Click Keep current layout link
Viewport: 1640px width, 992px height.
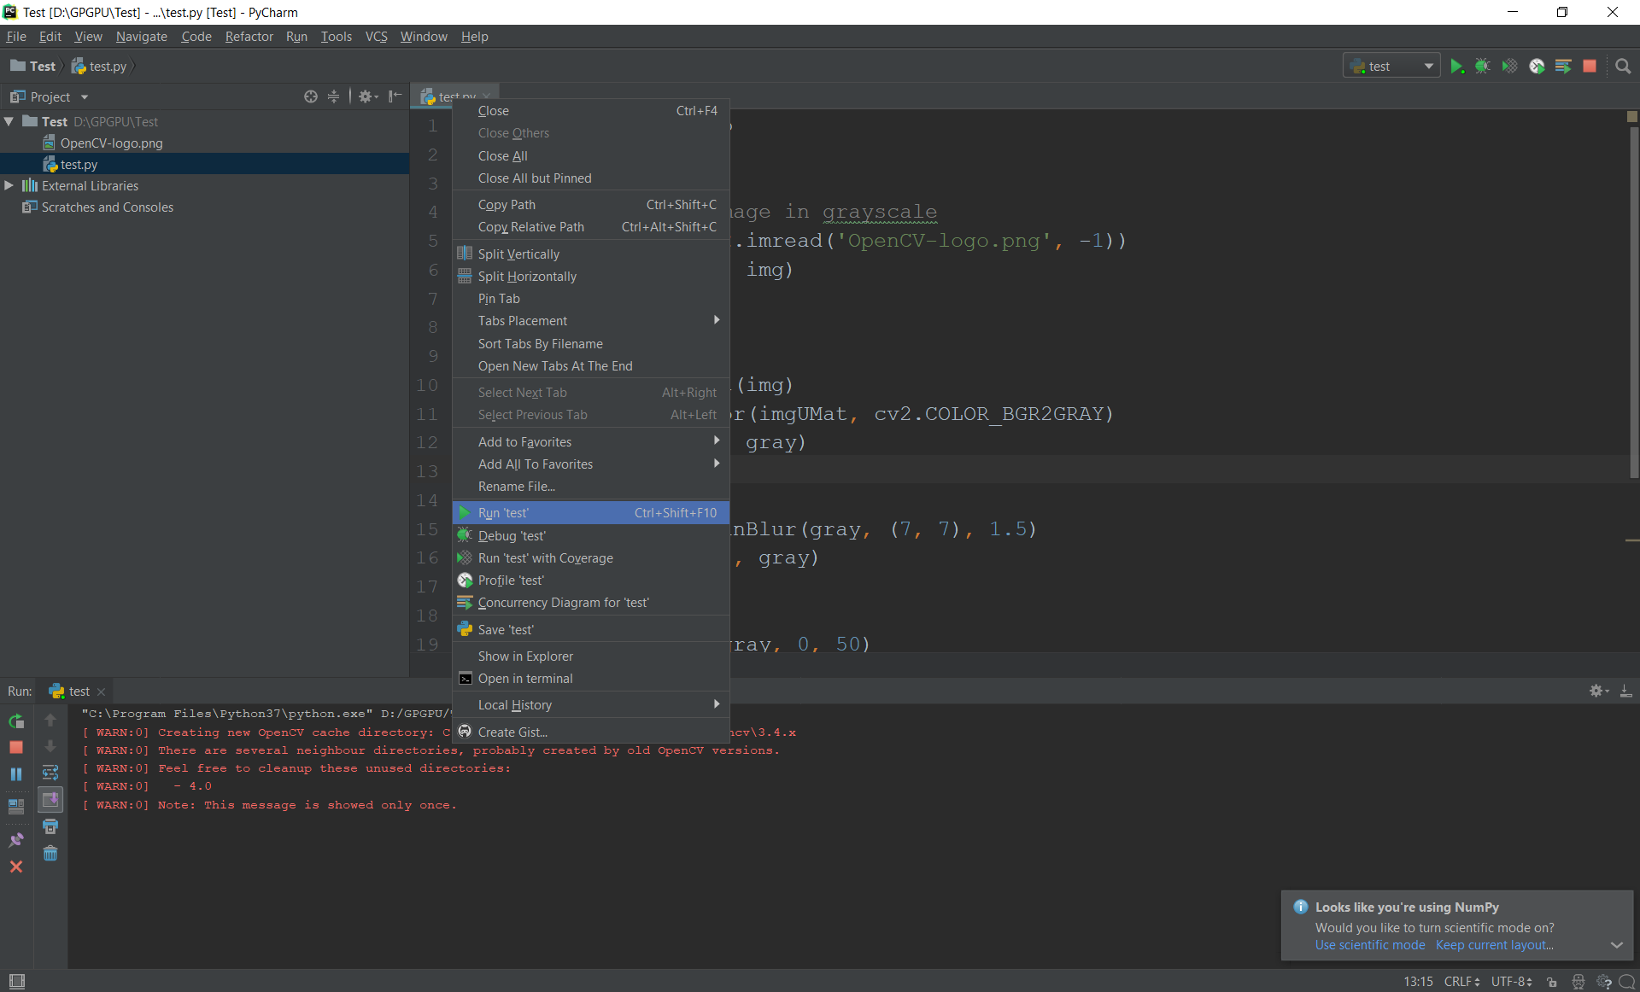pos(1494,945)
